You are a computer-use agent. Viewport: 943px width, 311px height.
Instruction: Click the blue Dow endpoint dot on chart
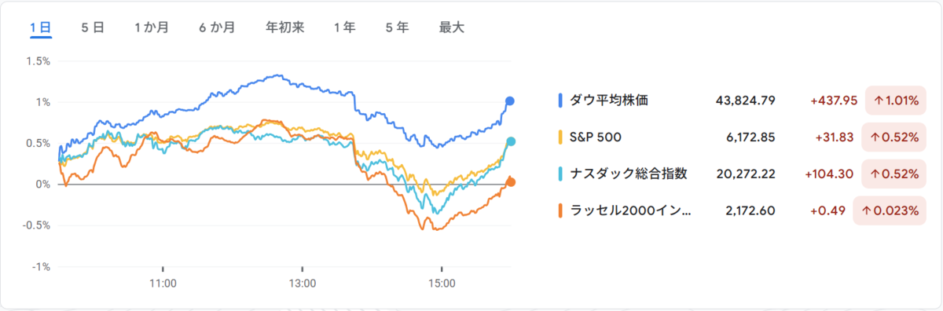[x=510, y=101]
